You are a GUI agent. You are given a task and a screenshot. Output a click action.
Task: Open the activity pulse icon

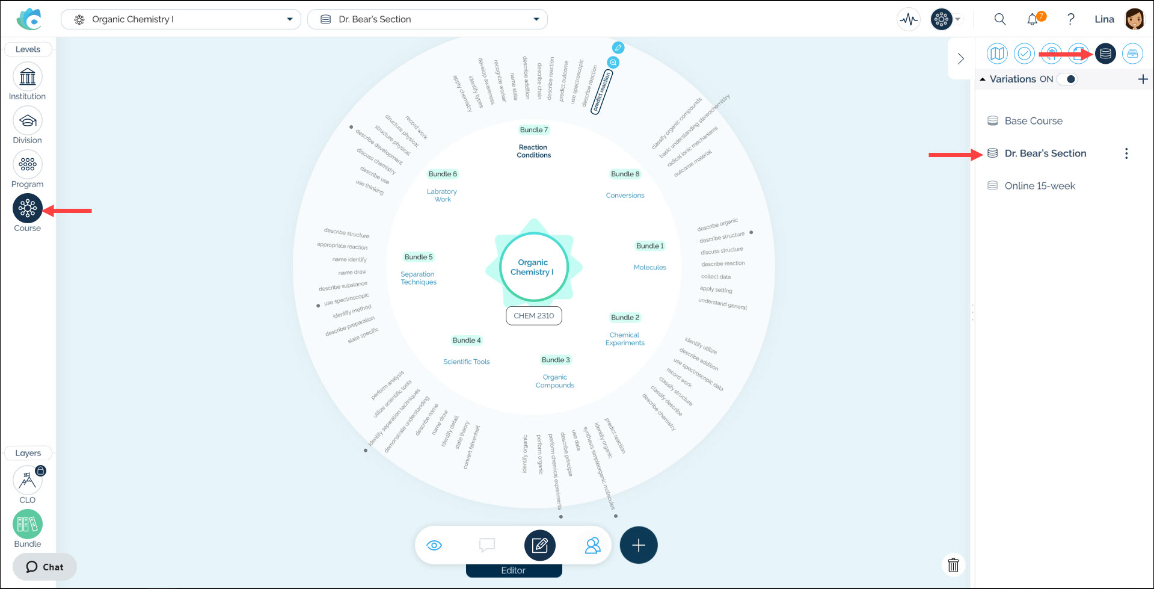pos(909,19)
